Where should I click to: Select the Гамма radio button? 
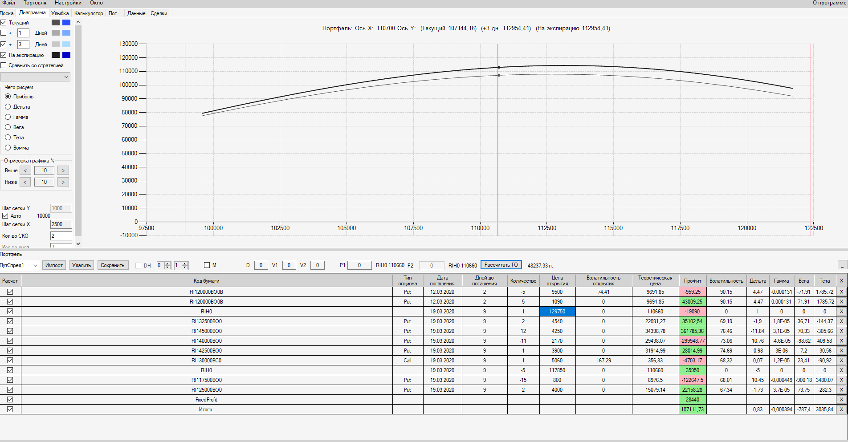pyautogui.click(x=8, y=117)
